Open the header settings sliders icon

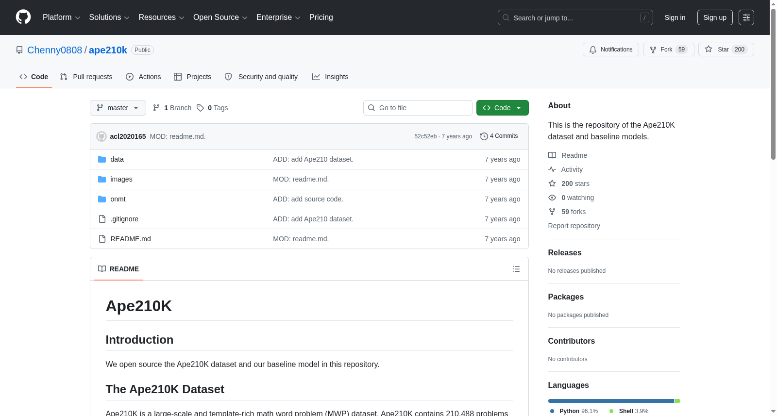746,17
